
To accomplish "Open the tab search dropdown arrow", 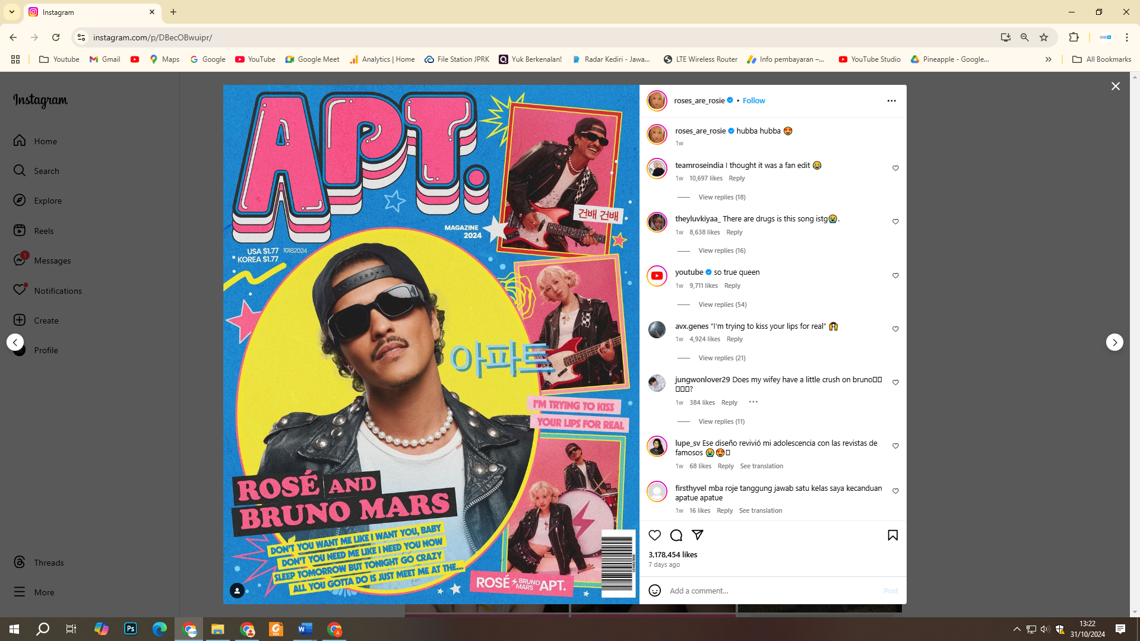I will coord(12,12).
